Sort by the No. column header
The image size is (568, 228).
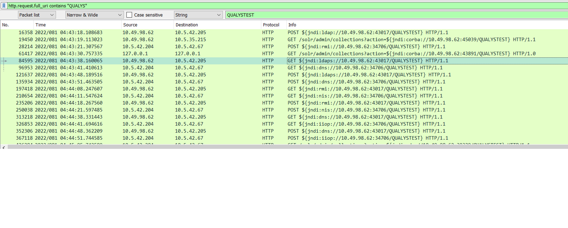pyautogui.click(x=17, y=25)
